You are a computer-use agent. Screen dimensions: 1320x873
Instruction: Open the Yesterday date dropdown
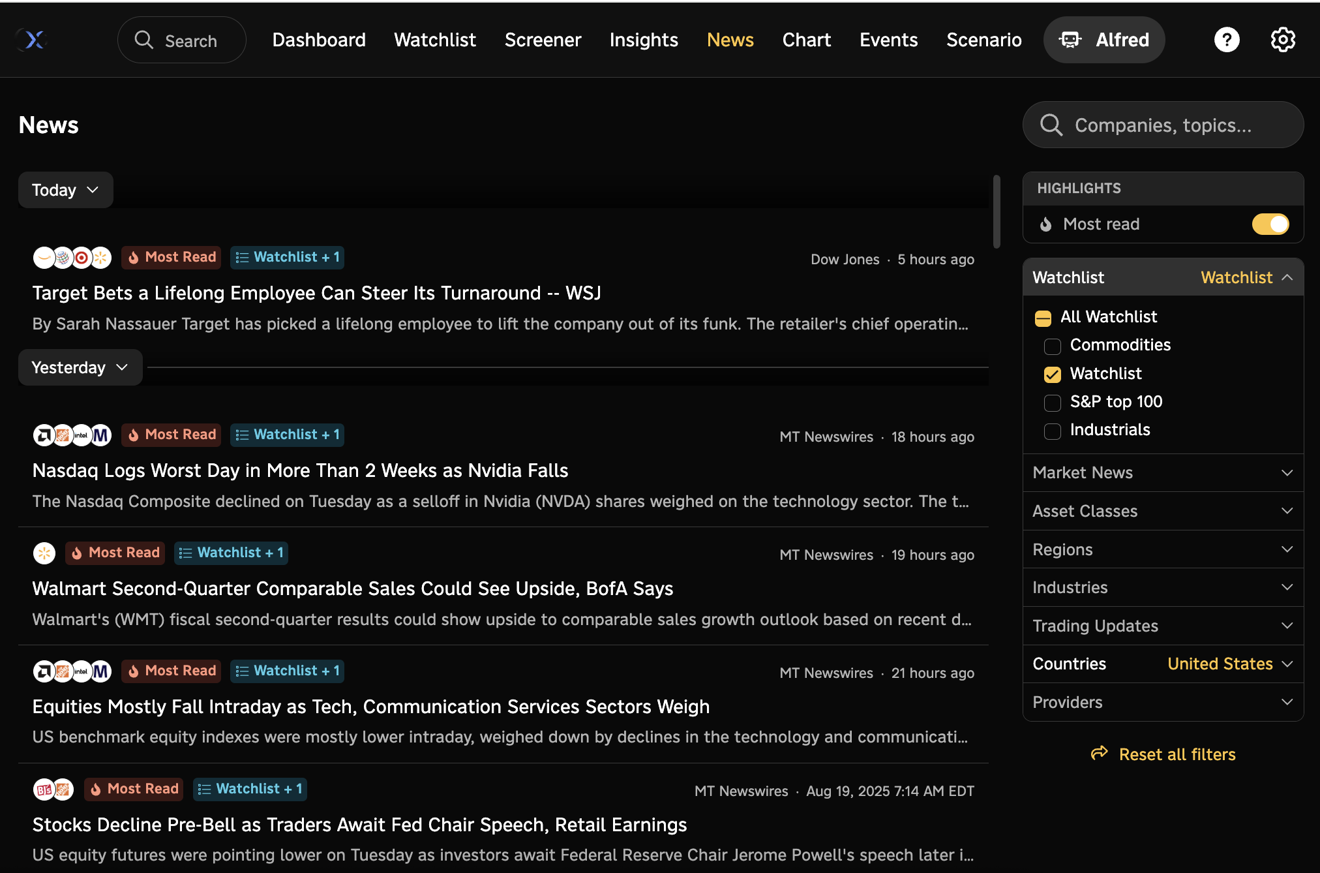[80, 367]
